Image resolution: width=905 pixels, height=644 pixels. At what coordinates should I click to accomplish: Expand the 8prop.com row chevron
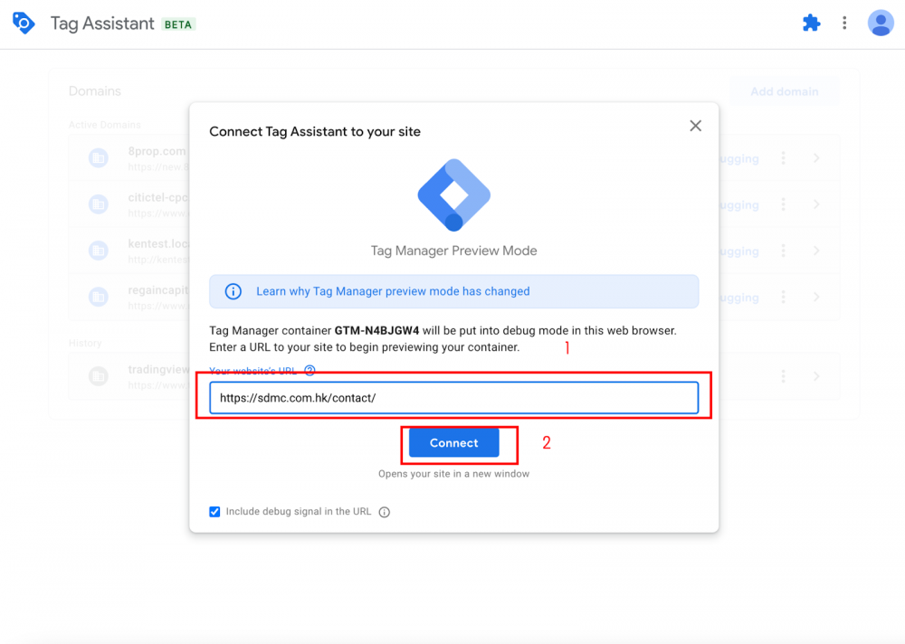point(816,158)
